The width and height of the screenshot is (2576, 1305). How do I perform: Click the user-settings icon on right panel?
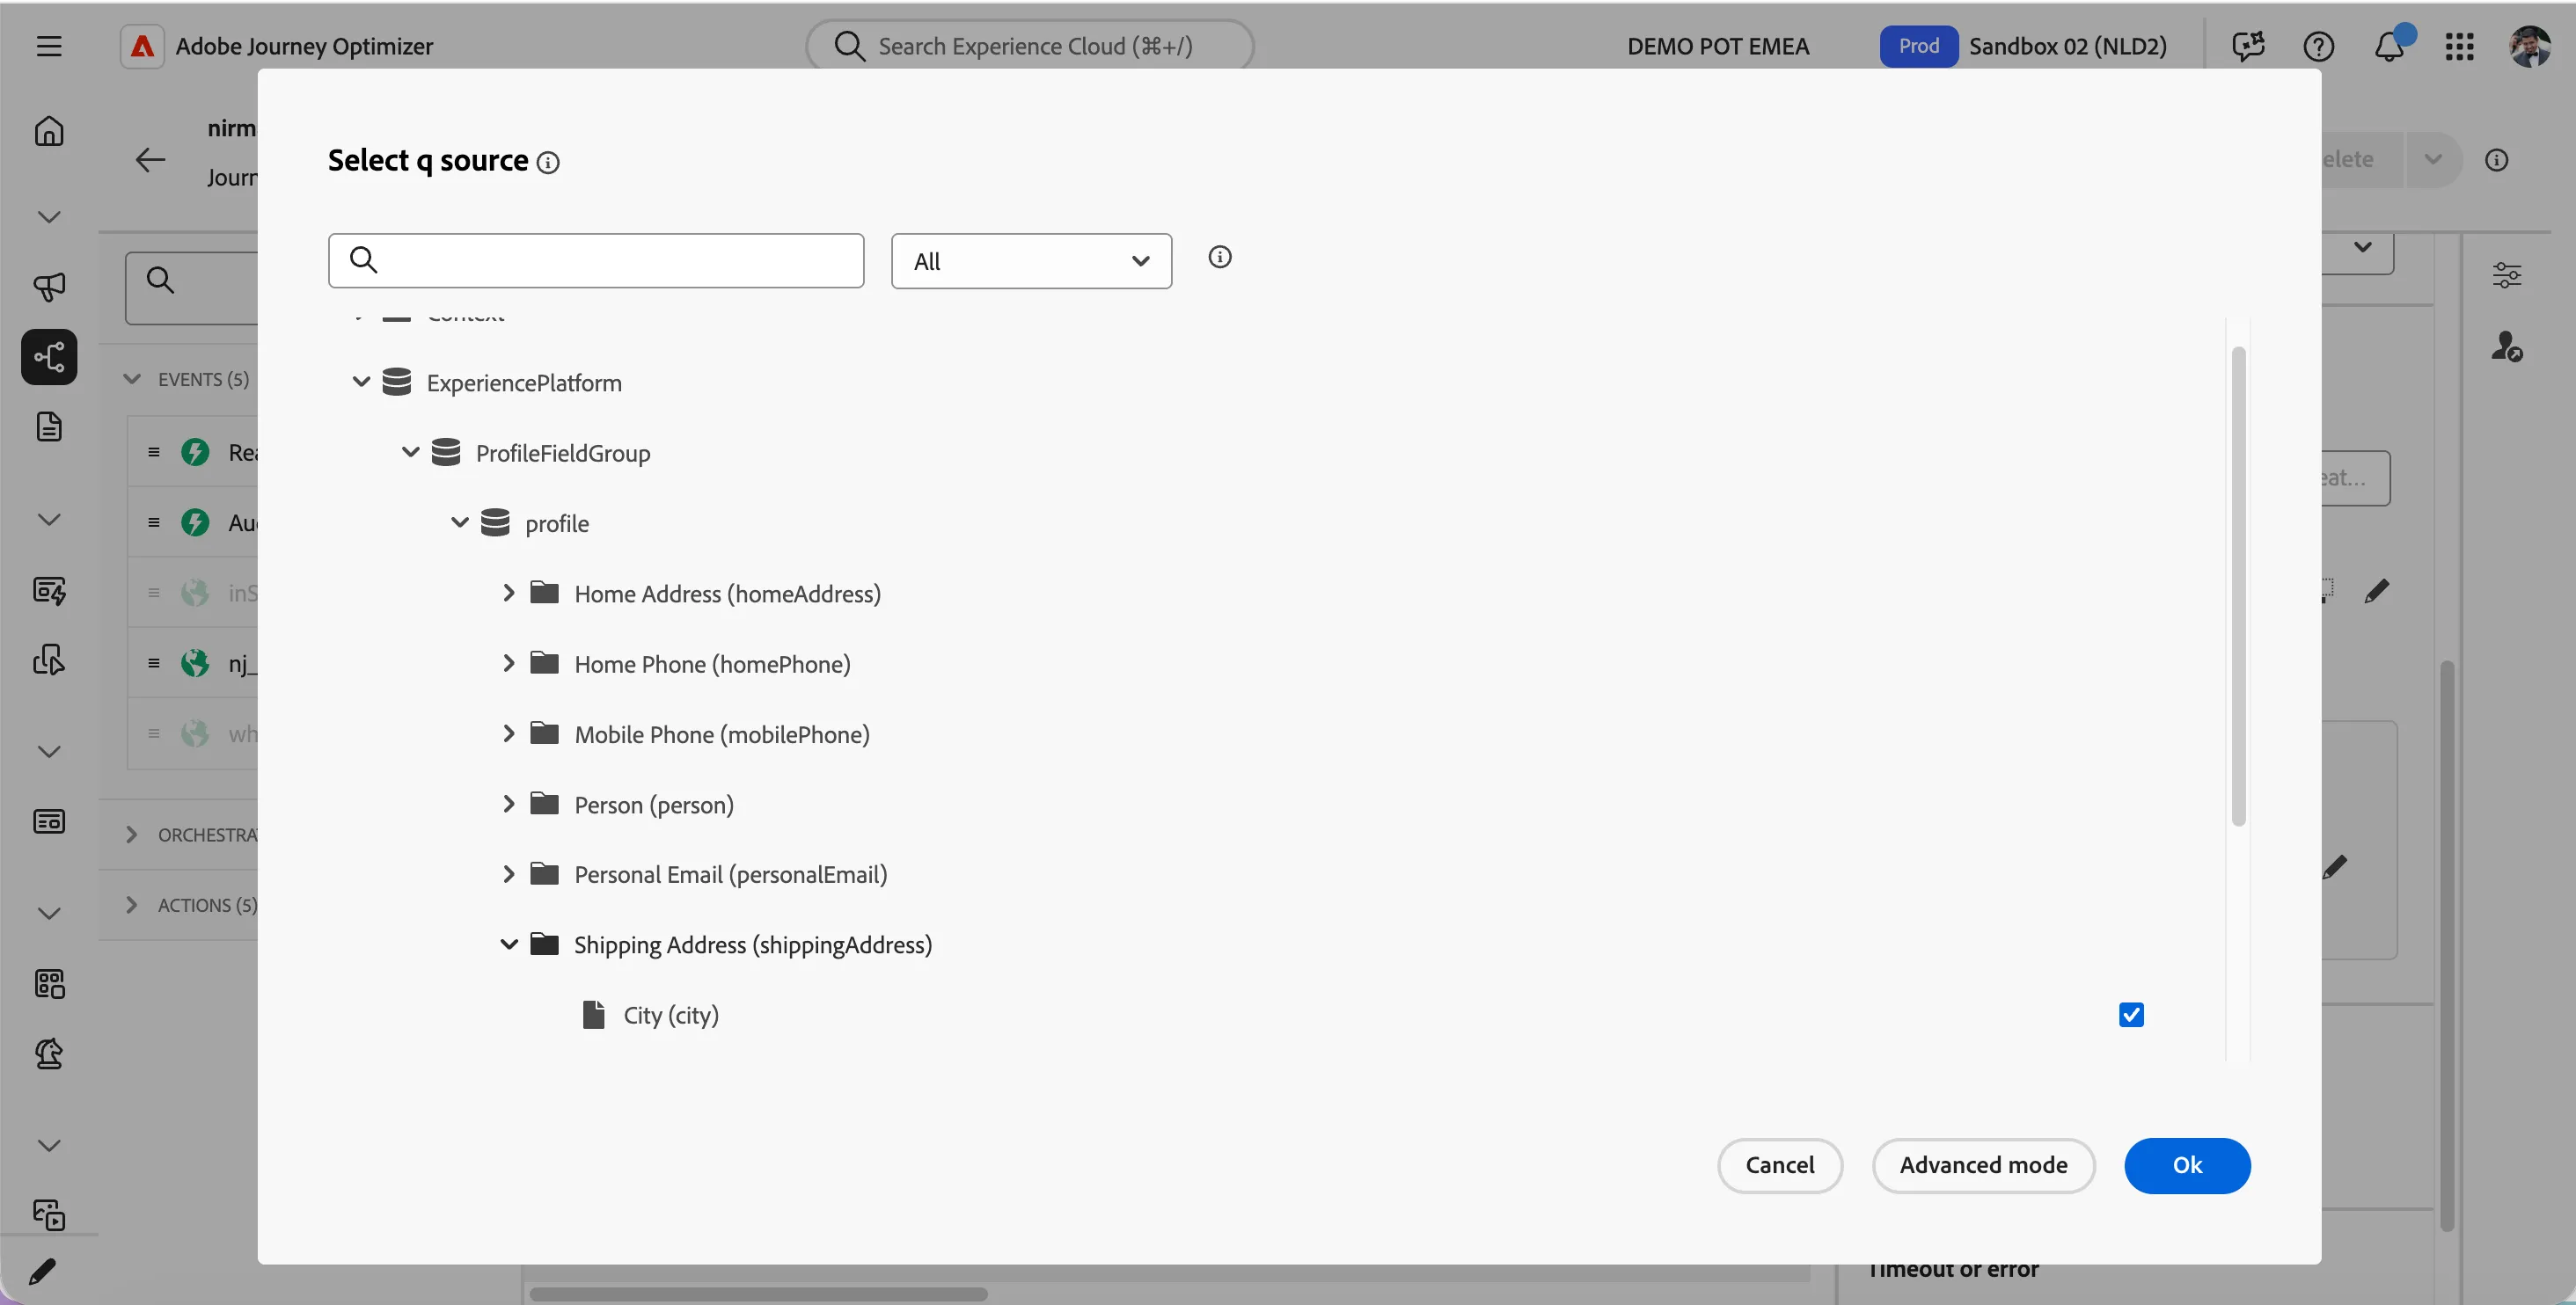tap(2506, 346)
